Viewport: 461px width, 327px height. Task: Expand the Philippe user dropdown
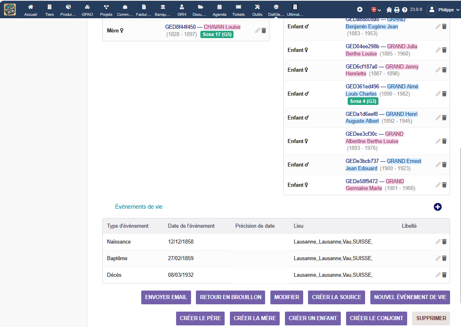pyautogui.click(x=444, y=10)
